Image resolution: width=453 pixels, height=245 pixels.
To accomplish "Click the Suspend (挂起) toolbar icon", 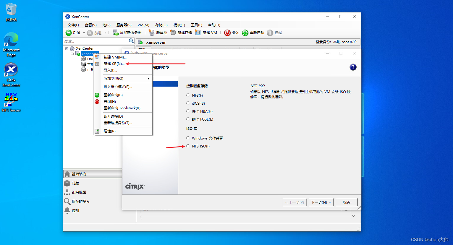I will [270, 33].
